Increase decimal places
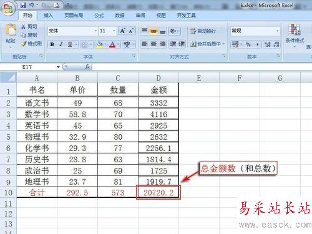This screenshot has height=234, width=312. point(267,44)
